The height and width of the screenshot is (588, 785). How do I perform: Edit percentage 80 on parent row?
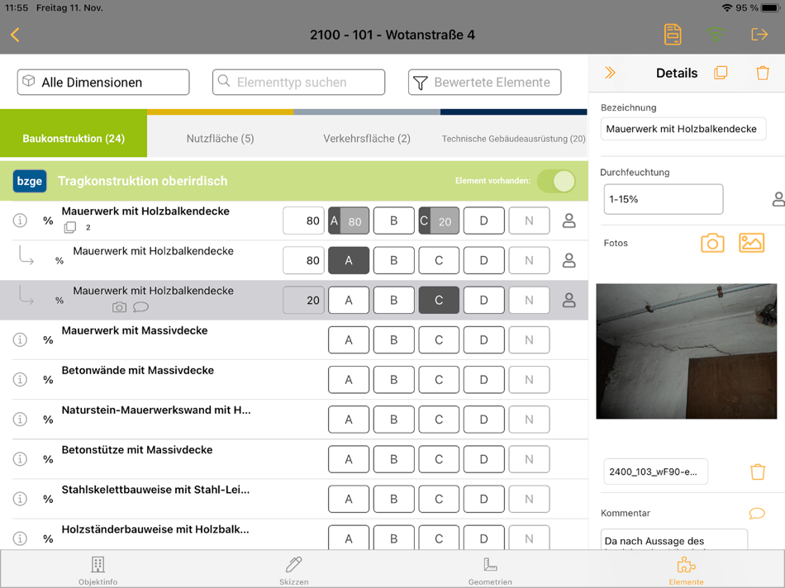pyautogui.click(x=303, y=220)
